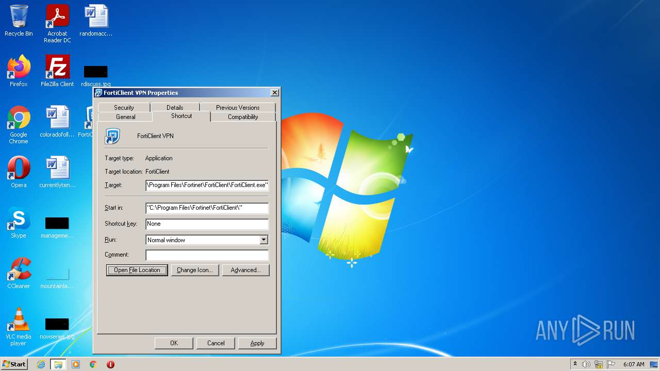This screenshot has width=660, height=371.
Task: Show hidden system tray icons
Action: pos(575,364)
